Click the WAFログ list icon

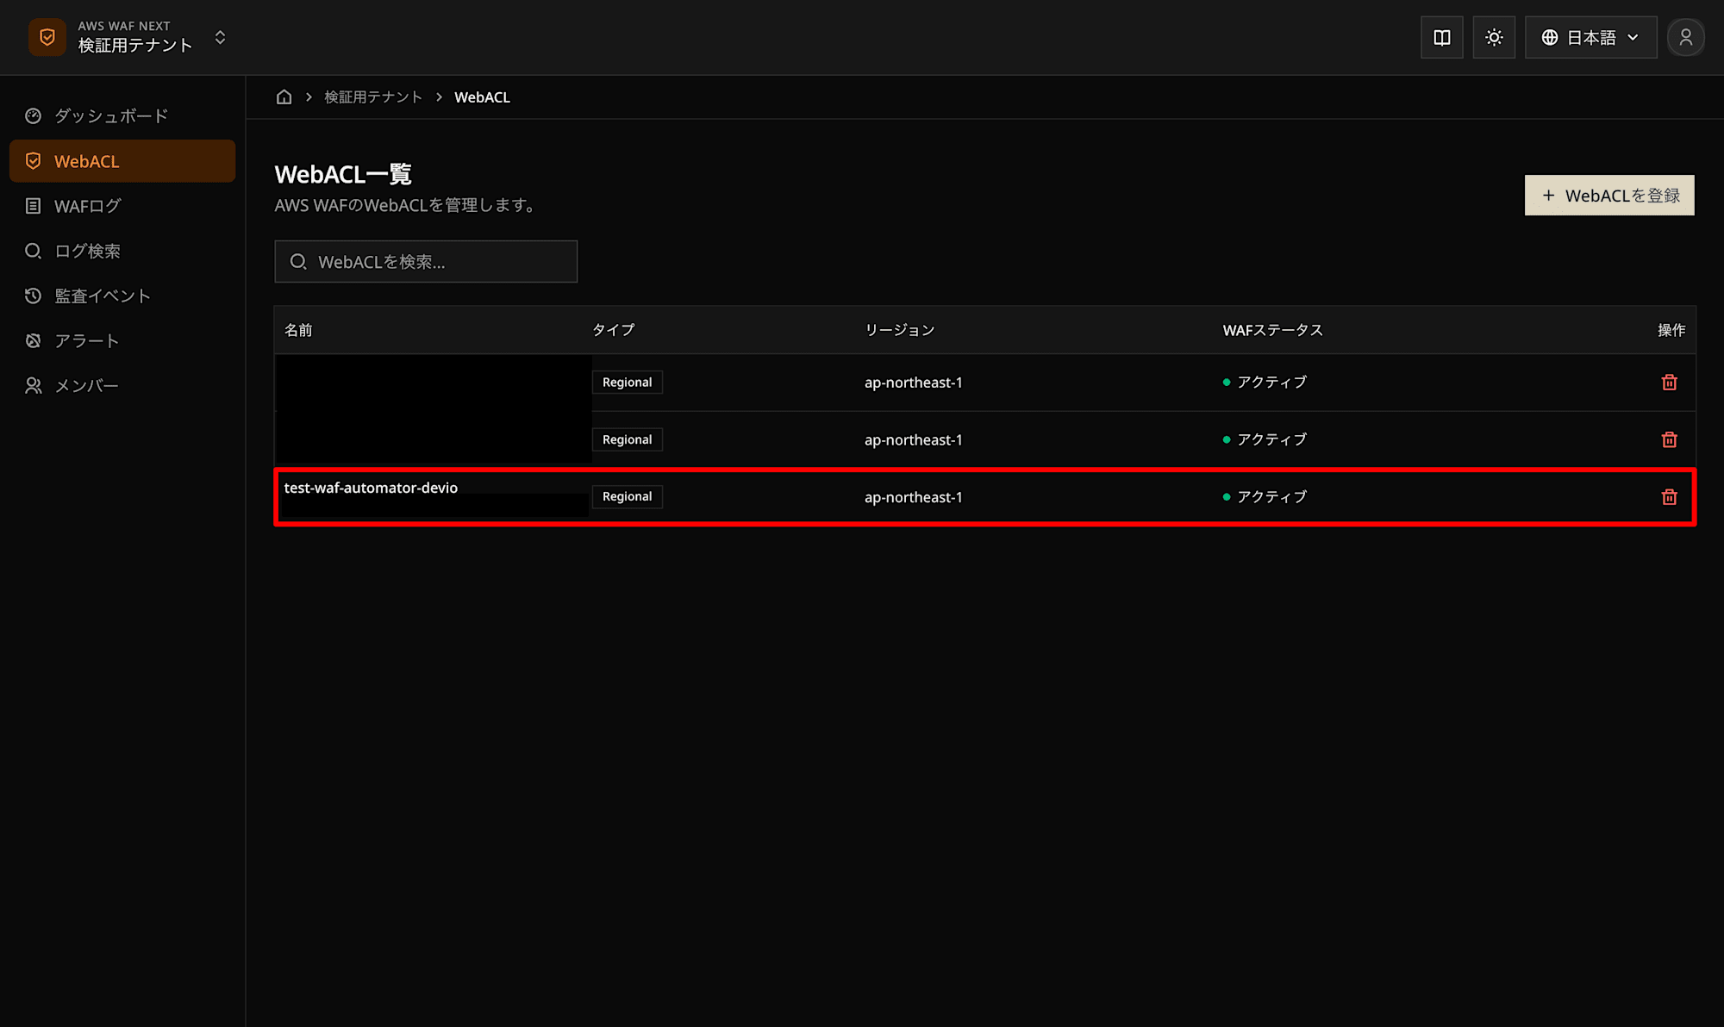pyautogui.click(x=34, y=206)
